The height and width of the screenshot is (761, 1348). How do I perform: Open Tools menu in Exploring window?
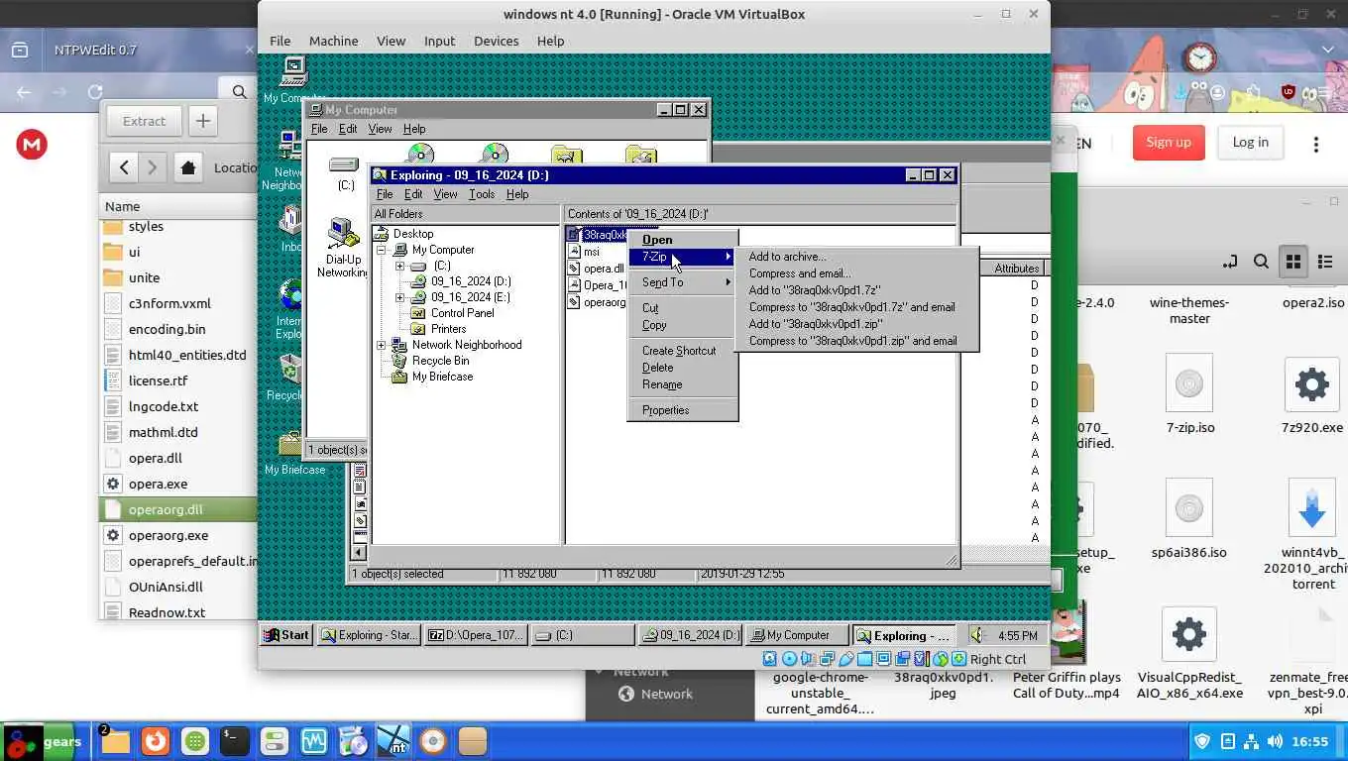(x=482, y=194)
